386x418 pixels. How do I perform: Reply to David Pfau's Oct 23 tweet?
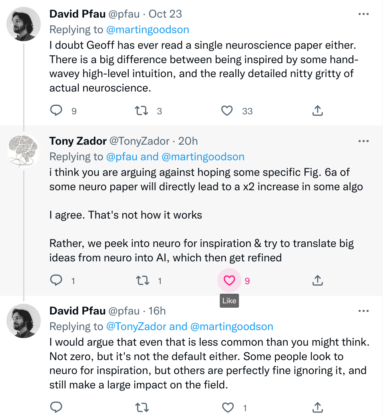(x=56, y=111)
